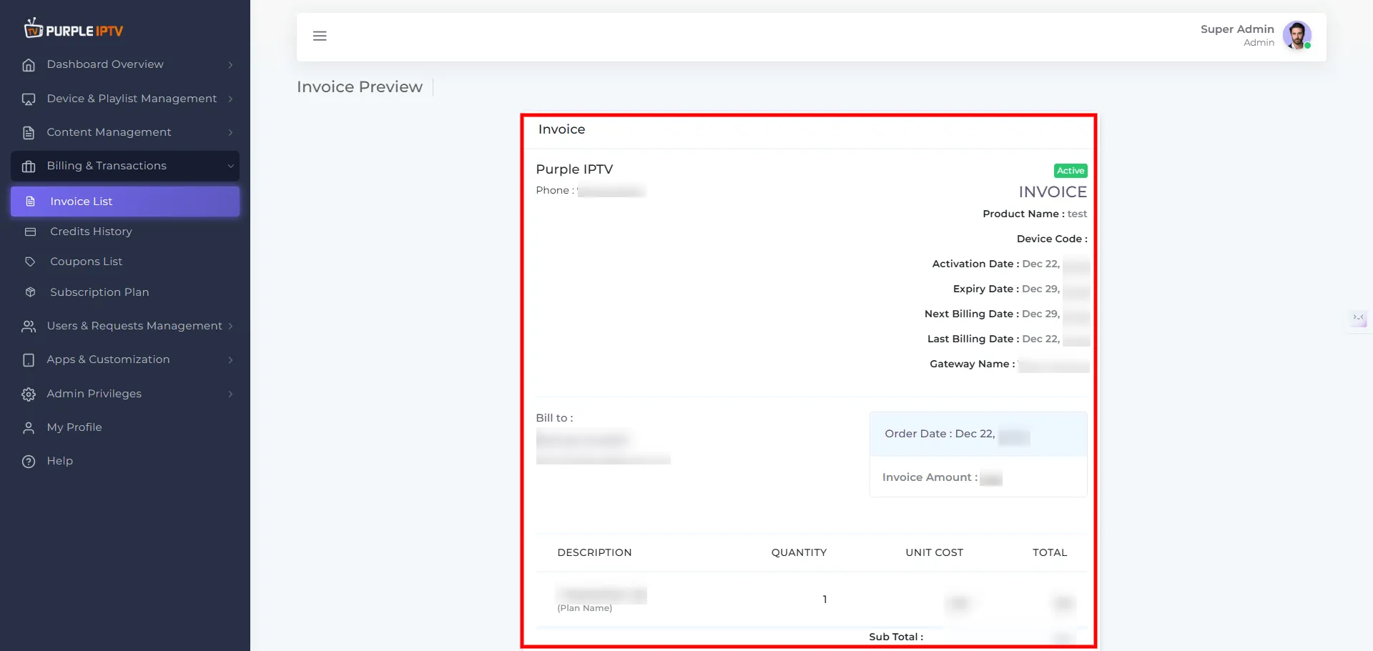Click the TOTAL column header
Screen dimensions: 1373x651
point(1050,552)
